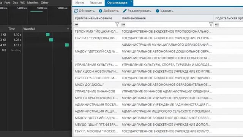Select row ГБУК Г. МОСКВЫ "МОСКО...
Viewport: 243px width, 137px height.
(158, 131)
